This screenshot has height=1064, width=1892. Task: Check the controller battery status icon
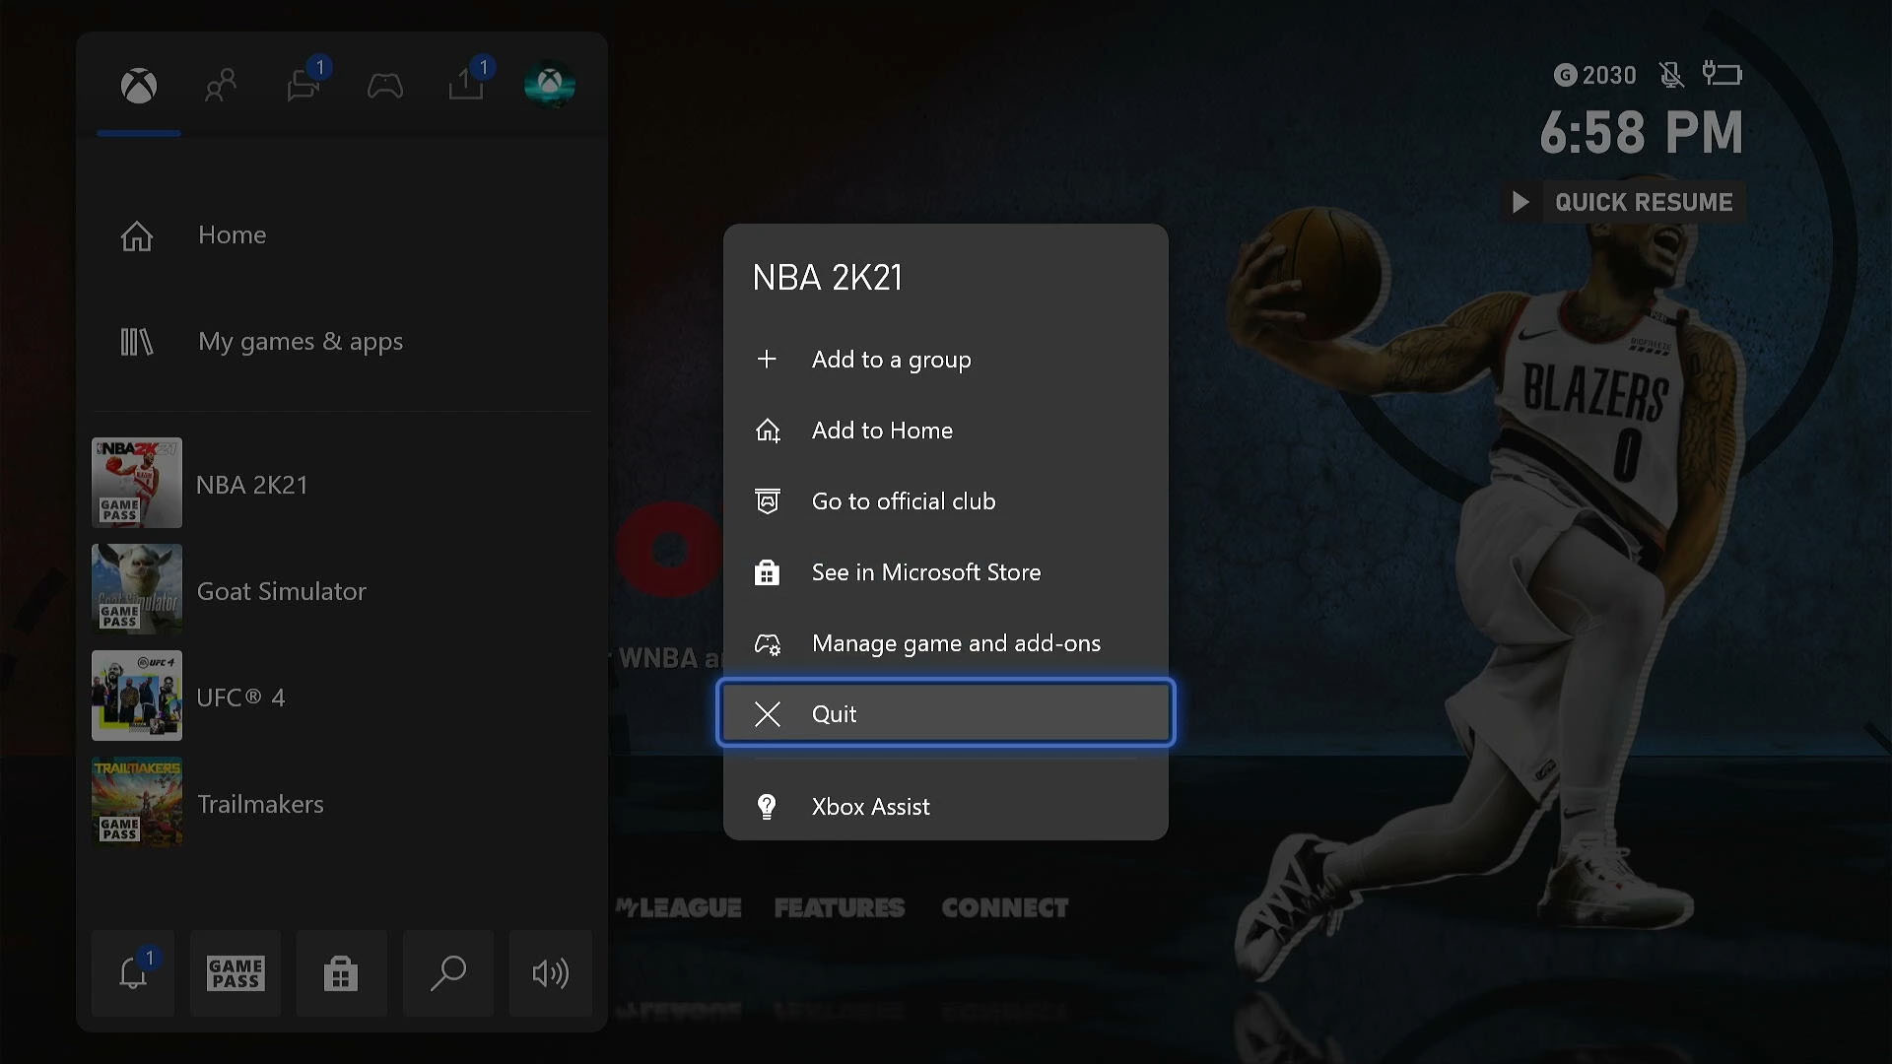coord(1723,74)
